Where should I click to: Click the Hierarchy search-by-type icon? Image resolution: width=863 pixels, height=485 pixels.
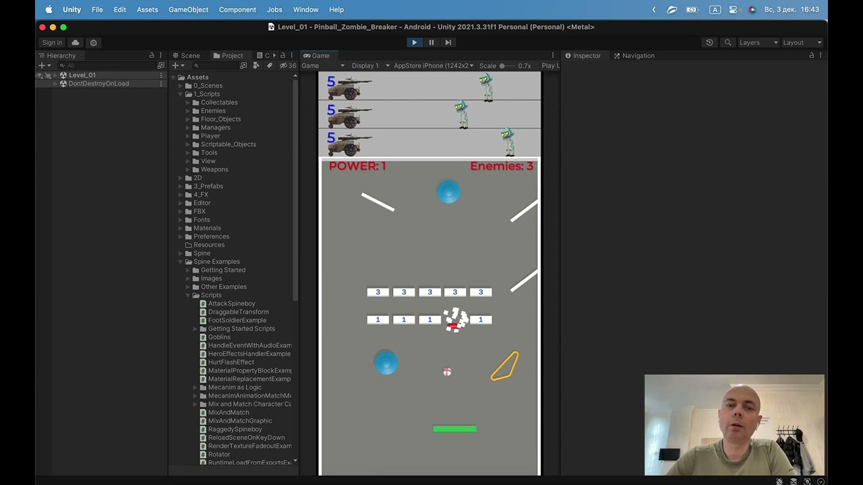[x=160, y=65]
